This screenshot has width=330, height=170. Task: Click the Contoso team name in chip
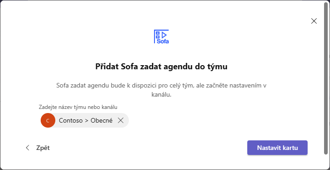click(71, 120)
